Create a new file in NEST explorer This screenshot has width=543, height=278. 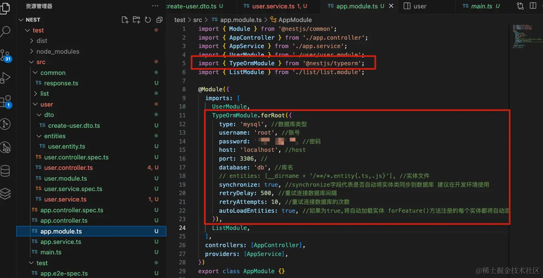click(x=125, y=20)
